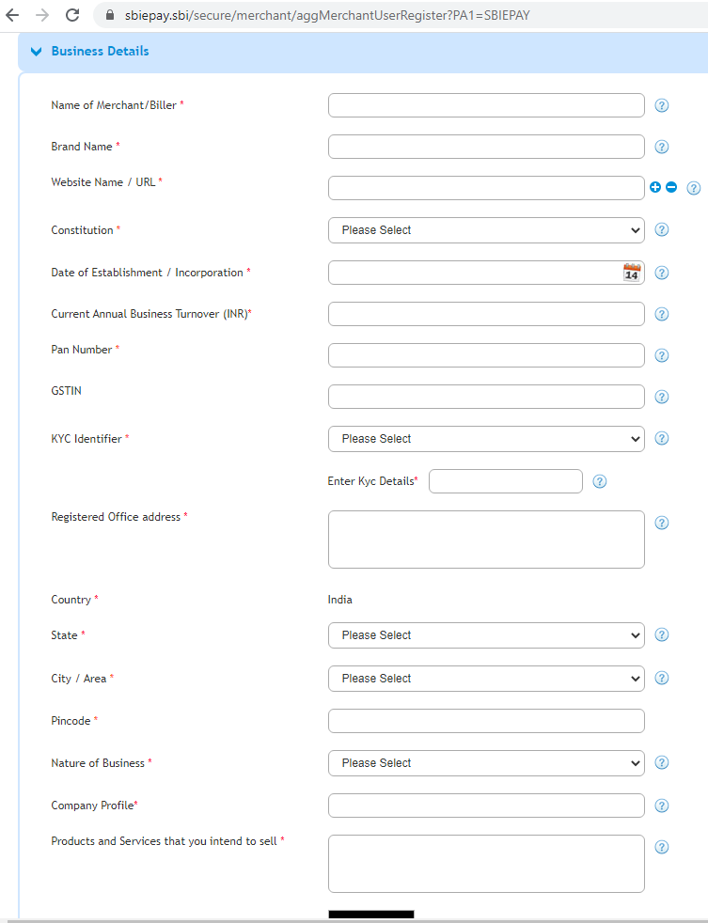This screenshot has height=923, width=708.
Task: Open the Nature of Business dropdown
Action: tap(485, 762)
